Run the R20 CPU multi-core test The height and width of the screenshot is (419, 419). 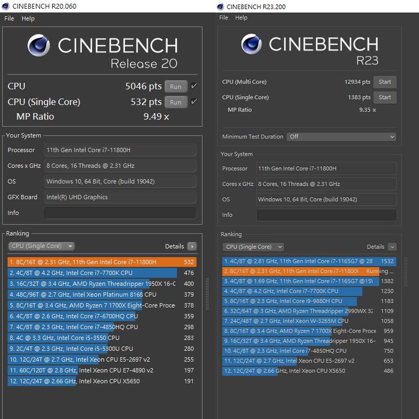tap(176, 87)
